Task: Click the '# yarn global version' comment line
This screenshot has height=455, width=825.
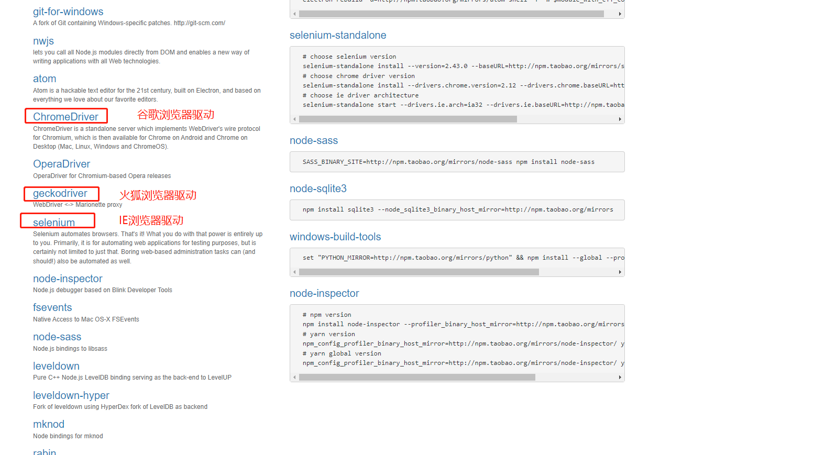Action: 342,353
